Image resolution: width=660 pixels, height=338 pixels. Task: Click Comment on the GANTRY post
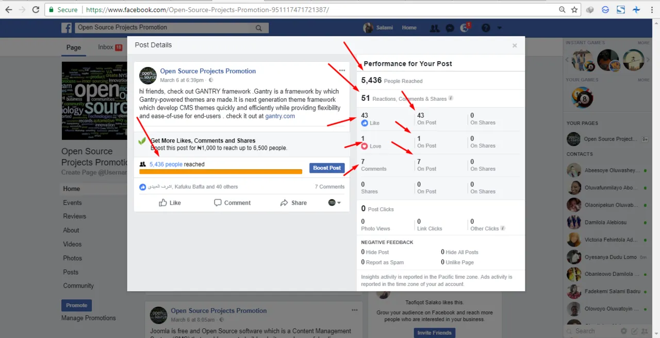coord(232,203)
